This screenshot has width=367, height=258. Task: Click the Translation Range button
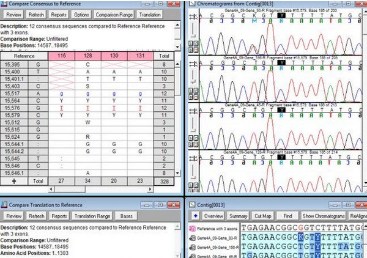(92, 216)
